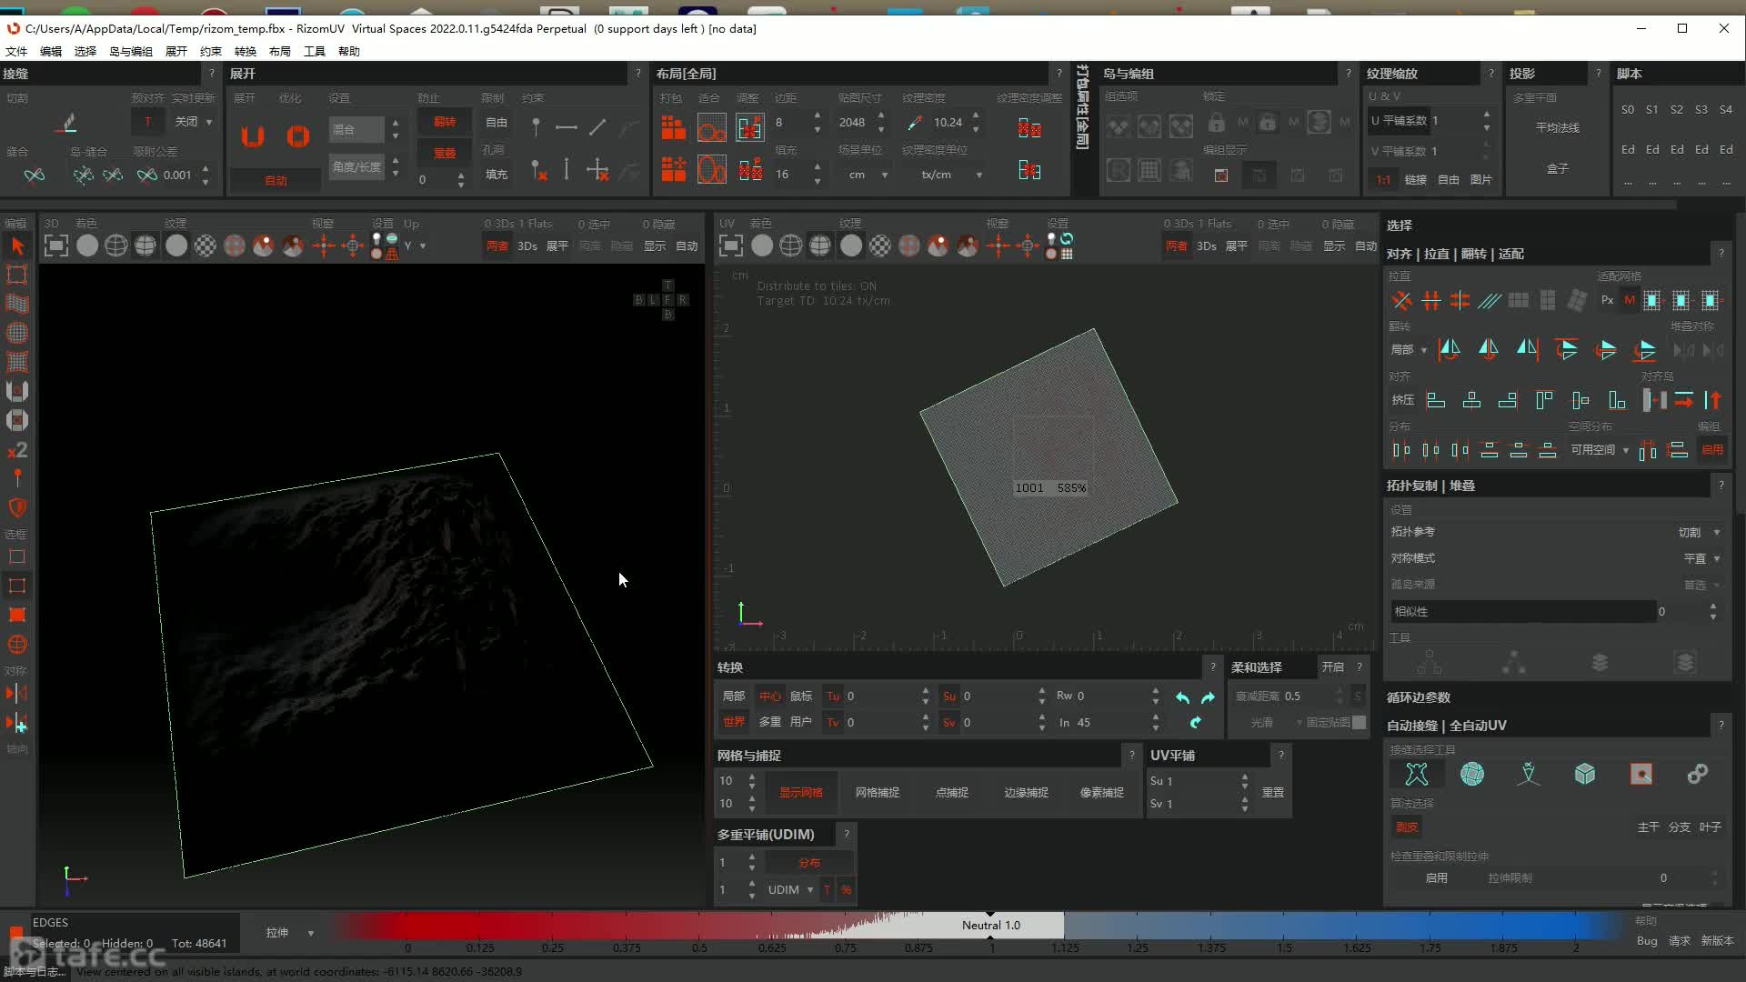Click the auto seams mosaic sphere icon
Screen dimensions: 1746x982
(x=1472, y=774)
